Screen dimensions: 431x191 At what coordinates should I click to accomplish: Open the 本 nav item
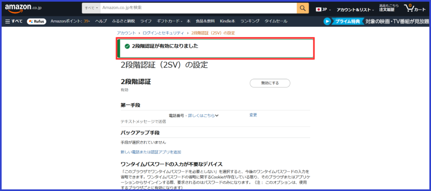click(x=189, y=21)
